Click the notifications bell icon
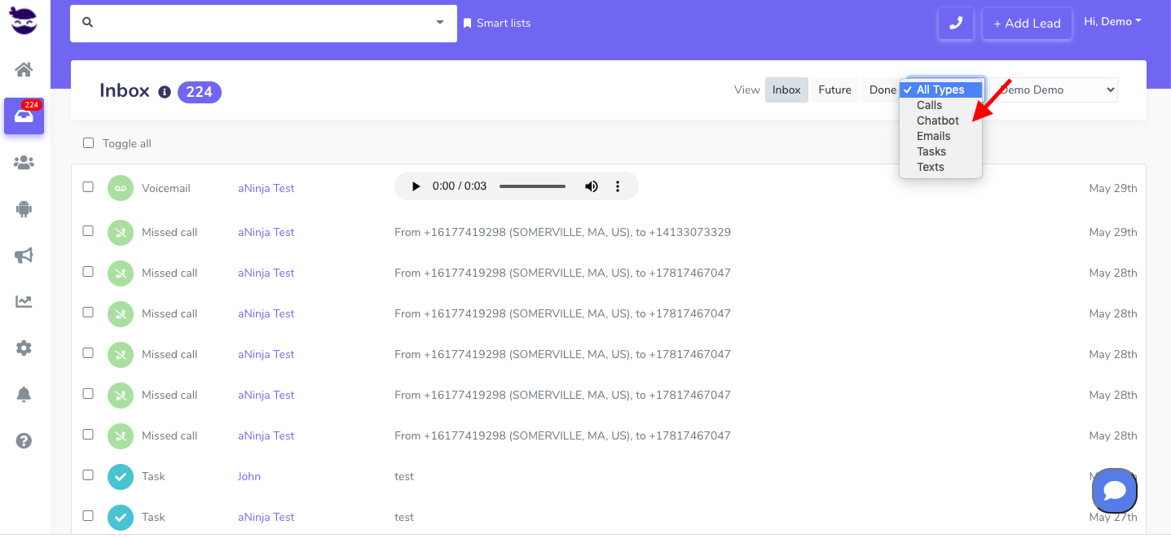Image resolution: width=1171 pixels, height=538 pixels. tap(24, 395)
